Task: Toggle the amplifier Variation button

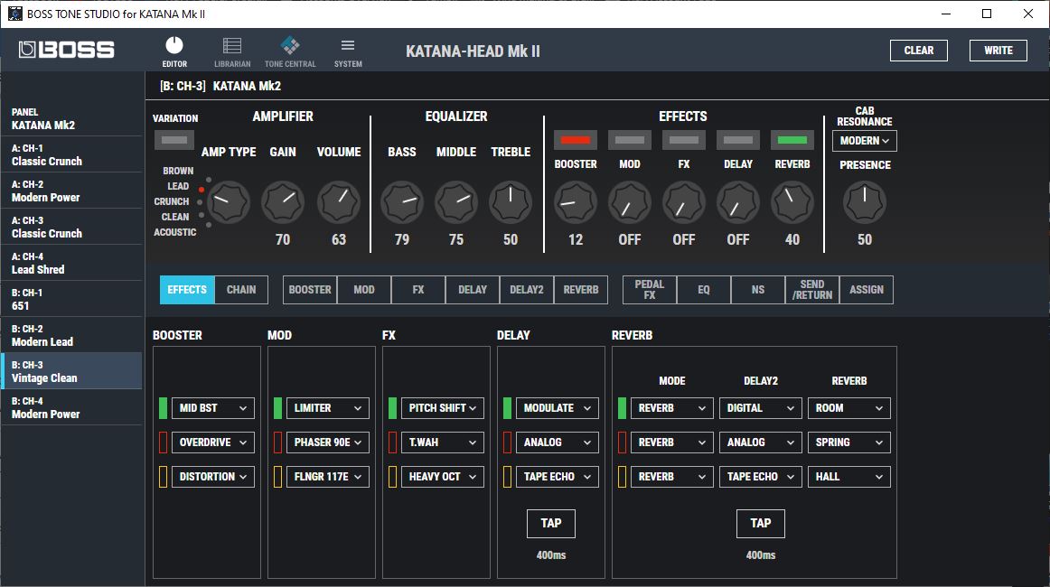Action: pyautogui.click(x=174, y=140)
